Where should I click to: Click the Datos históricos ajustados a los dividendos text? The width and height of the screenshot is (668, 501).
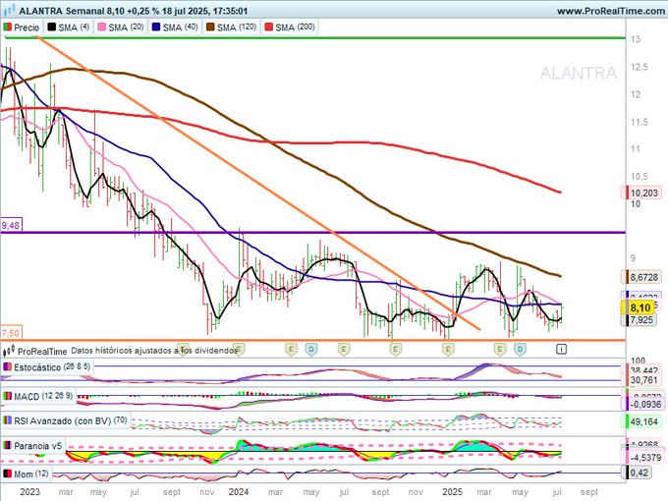point(154,351)
